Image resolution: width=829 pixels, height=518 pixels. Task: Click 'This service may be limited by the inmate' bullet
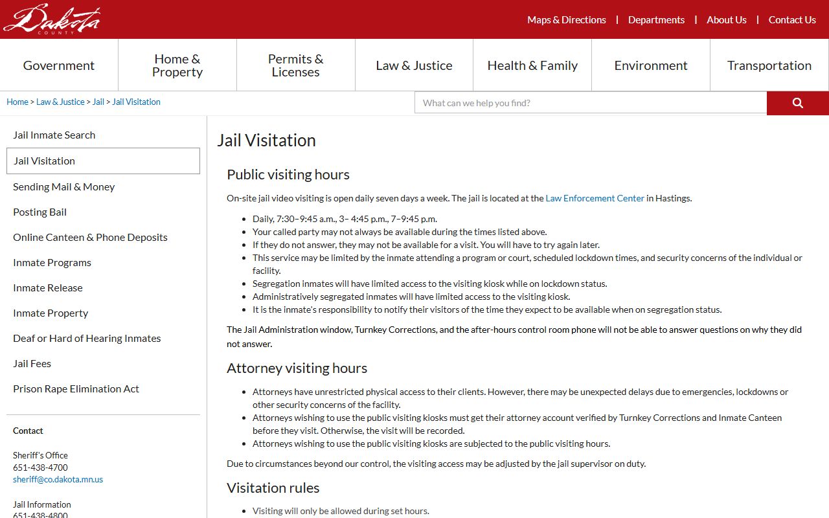pyautogui.click(x=527, y=264)
